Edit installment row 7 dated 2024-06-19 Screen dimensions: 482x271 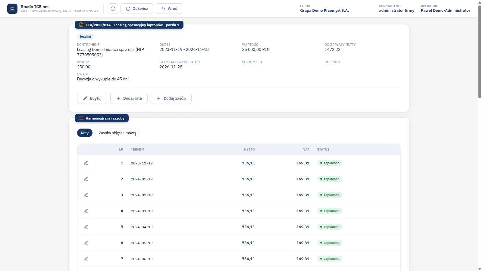pyautogui.click(x=86, y=259)
